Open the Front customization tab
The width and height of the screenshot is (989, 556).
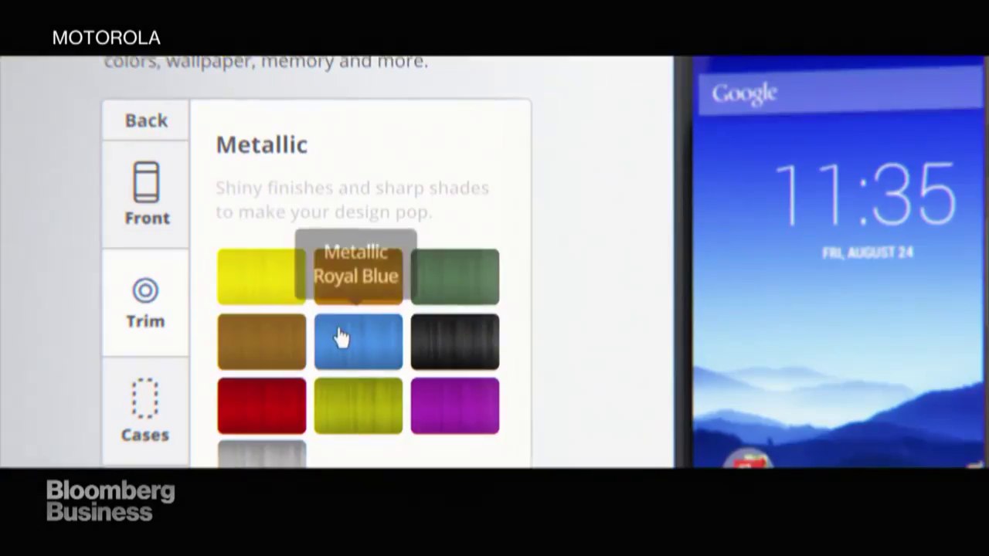tap(146, 195)
